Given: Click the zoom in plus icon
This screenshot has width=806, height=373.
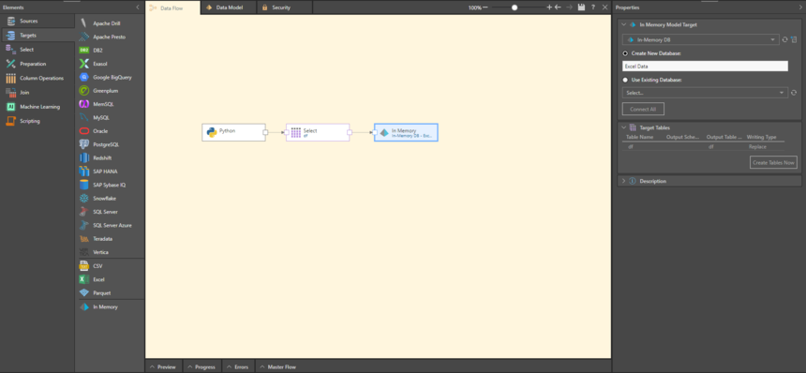Looking at the screenshot, I should pos(549,7).
